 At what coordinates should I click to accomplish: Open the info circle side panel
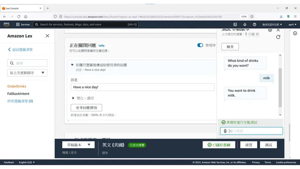coord(295,33)
